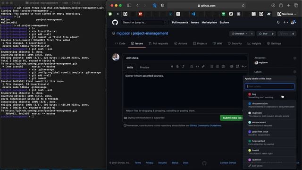
Task: Reference an issue or pull request icon
Action: click(237, 67)
